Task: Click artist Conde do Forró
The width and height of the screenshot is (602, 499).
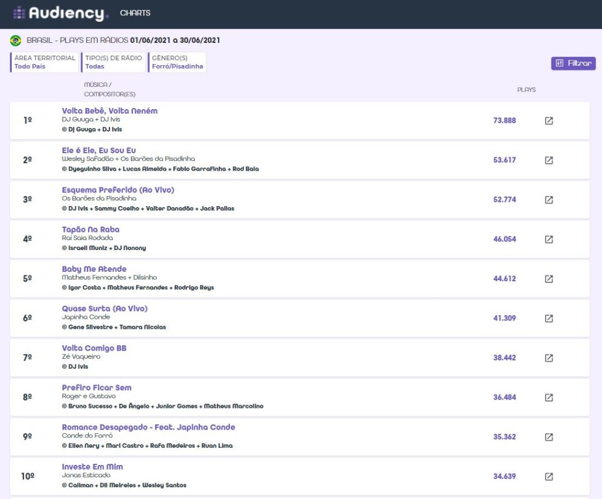Action: click(x=87, y=436)
